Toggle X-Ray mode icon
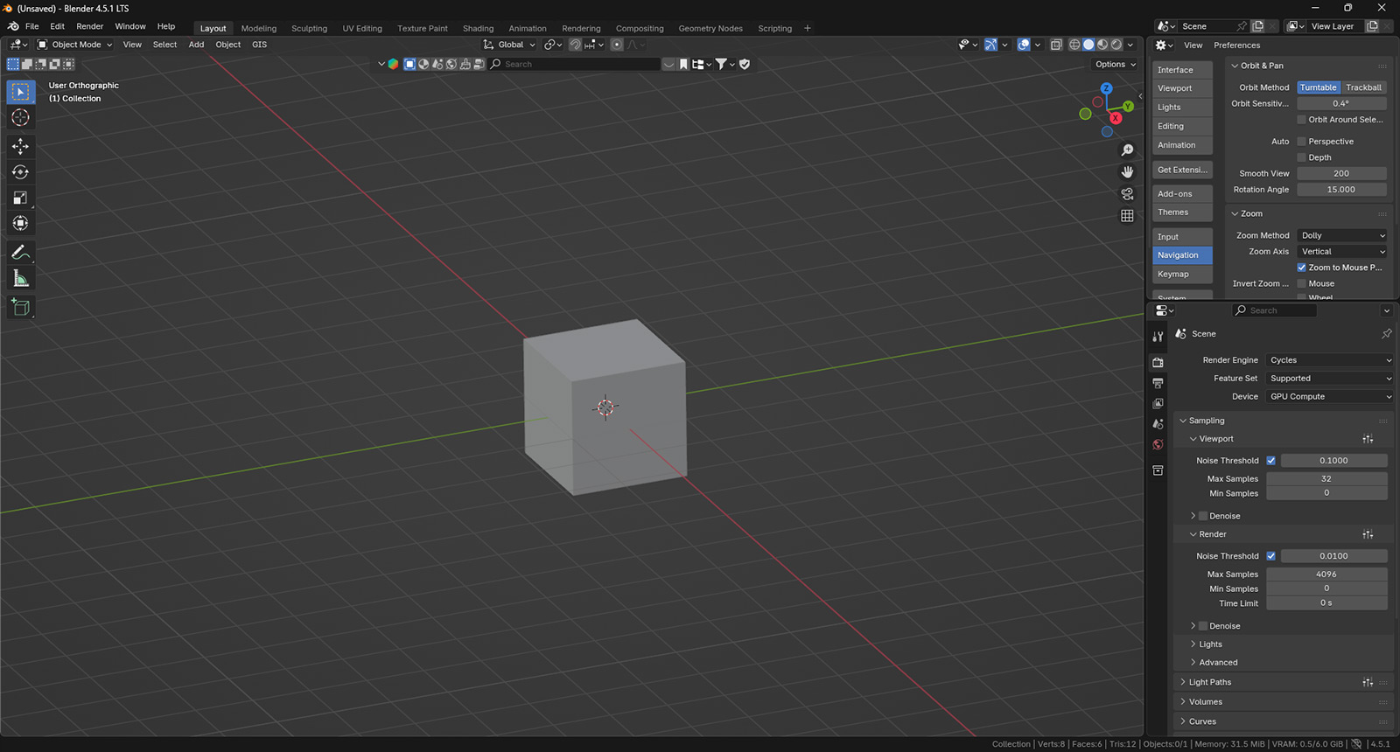 point(1056,45)
